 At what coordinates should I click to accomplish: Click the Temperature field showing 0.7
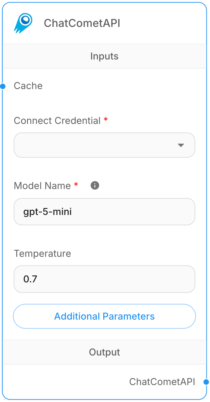[x=104, y=279]
